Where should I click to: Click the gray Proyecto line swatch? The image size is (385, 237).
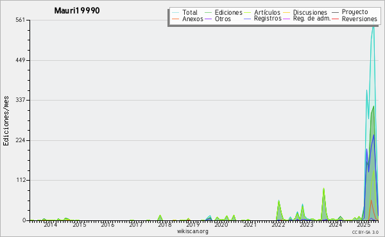[x=335, y=12]
